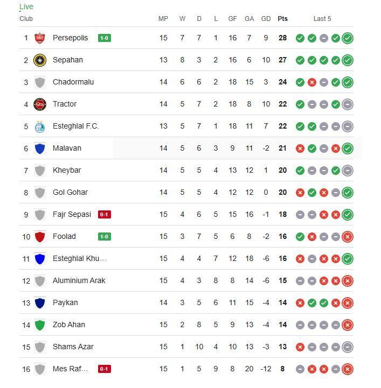Click the Persepolis club crest icon
Screen dimensions: 381x388
39,38
